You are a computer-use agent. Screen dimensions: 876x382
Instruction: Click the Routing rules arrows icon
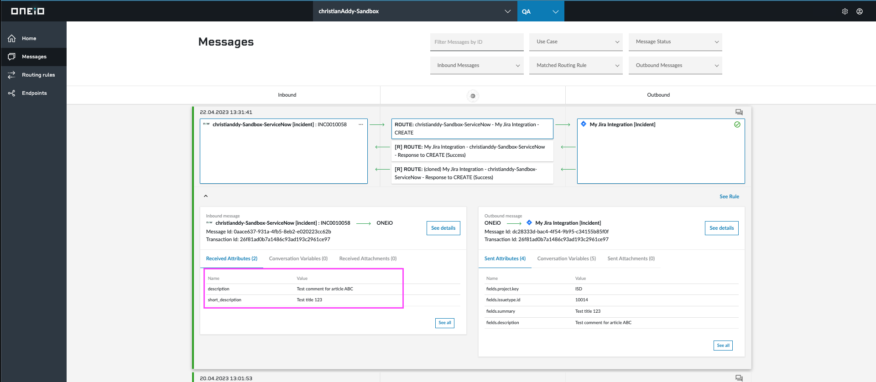(12, 75)
